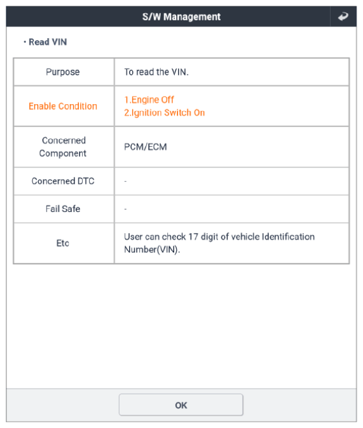The width and height of the screenshot is (363, 428).
Task: Select the Fail Safe label
Action: [63, 209]
